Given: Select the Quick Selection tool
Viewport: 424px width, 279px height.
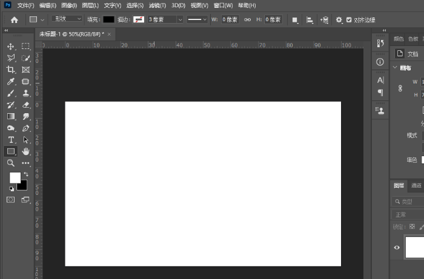Looking at the screenshot, I should [x=25, y=58].
